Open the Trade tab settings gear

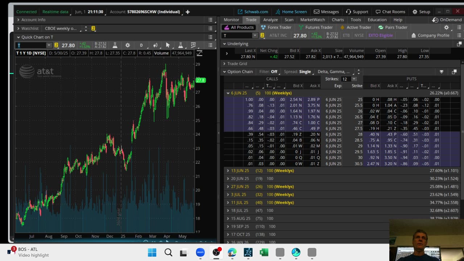tap(446, 28)
